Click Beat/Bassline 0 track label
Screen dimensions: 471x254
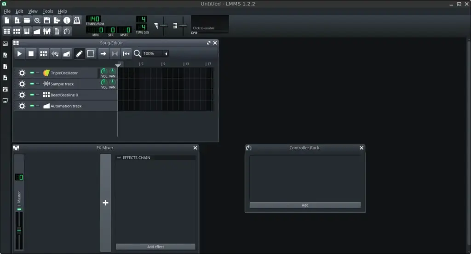[x=64, y=95]
